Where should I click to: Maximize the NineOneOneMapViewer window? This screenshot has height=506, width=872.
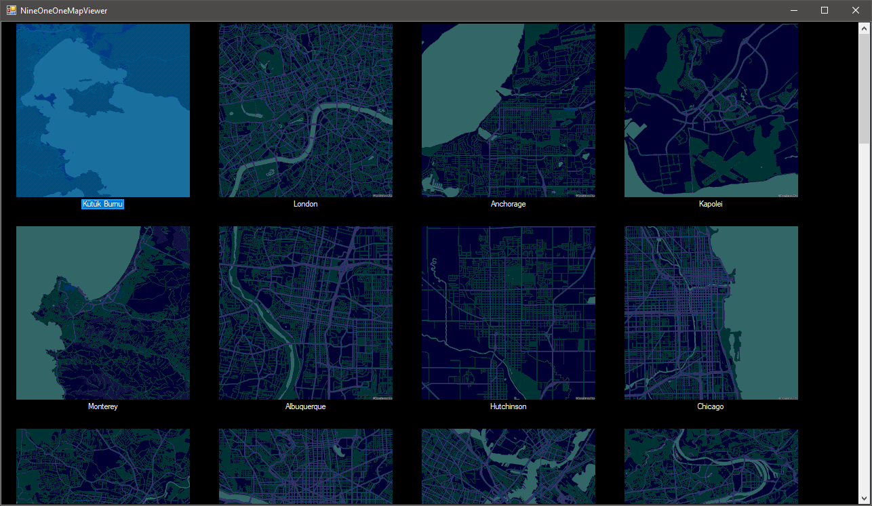825,11
